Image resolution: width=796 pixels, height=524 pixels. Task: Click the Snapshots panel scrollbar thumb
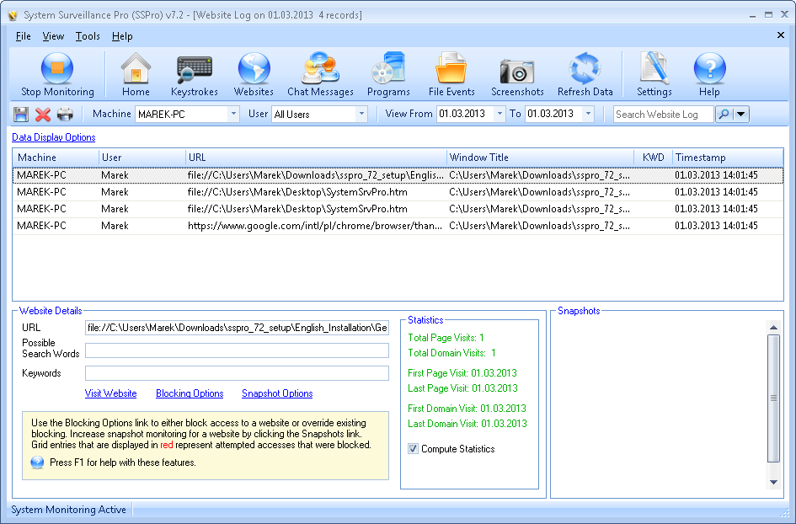(773, 398)
